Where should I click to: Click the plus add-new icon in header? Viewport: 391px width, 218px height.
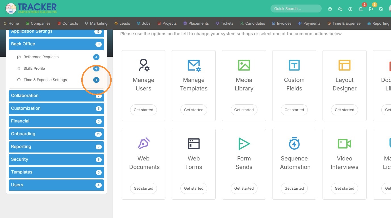pos(350,9)
